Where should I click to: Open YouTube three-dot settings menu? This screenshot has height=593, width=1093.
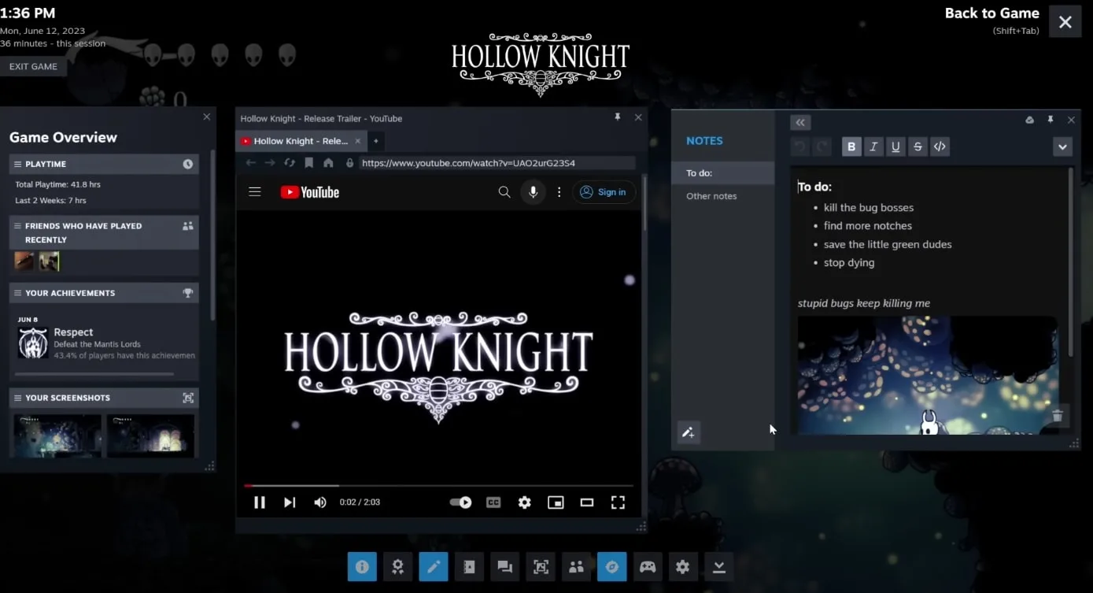559,192
